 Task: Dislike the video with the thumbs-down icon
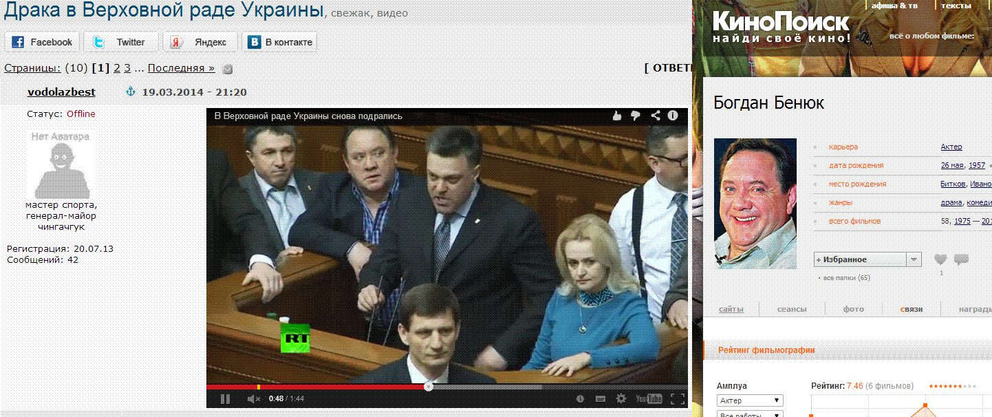pos(636,116)
